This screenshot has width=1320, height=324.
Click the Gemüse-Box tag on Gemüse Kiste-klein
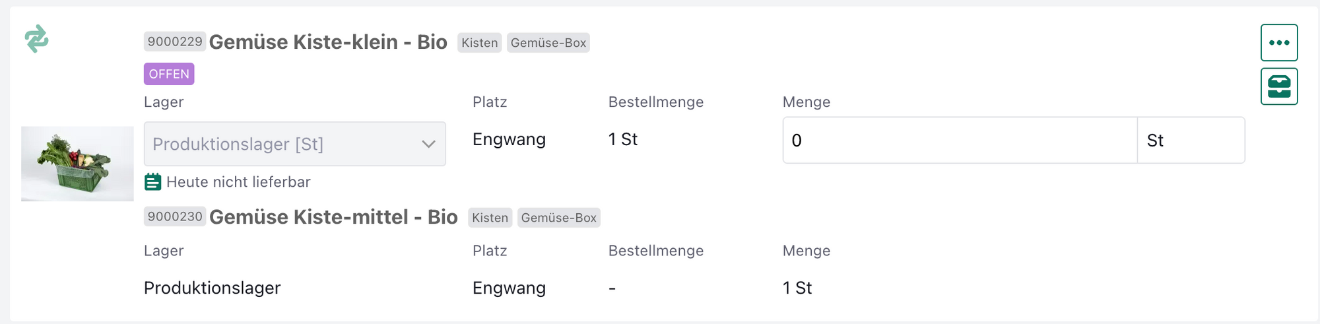[x=548, y=43]
